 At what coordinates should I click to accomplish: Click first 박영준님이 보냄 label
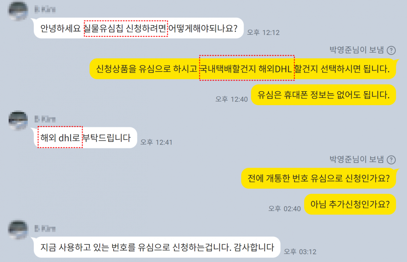click(357, 51)
